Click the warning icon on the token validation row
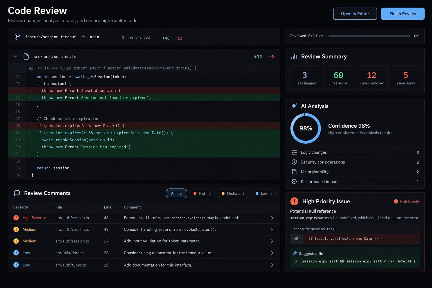 click(16, 241)
